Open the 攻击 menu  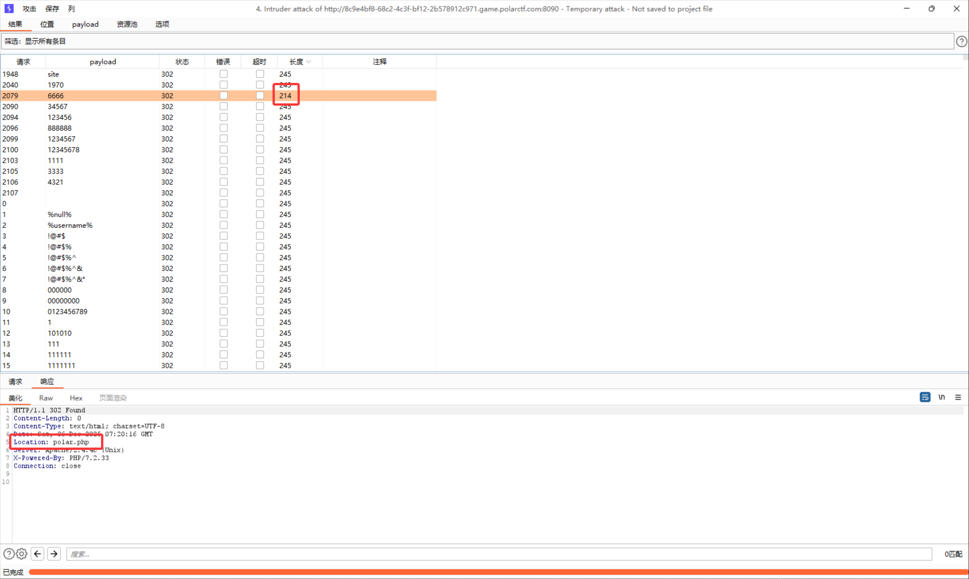(29, 9)
